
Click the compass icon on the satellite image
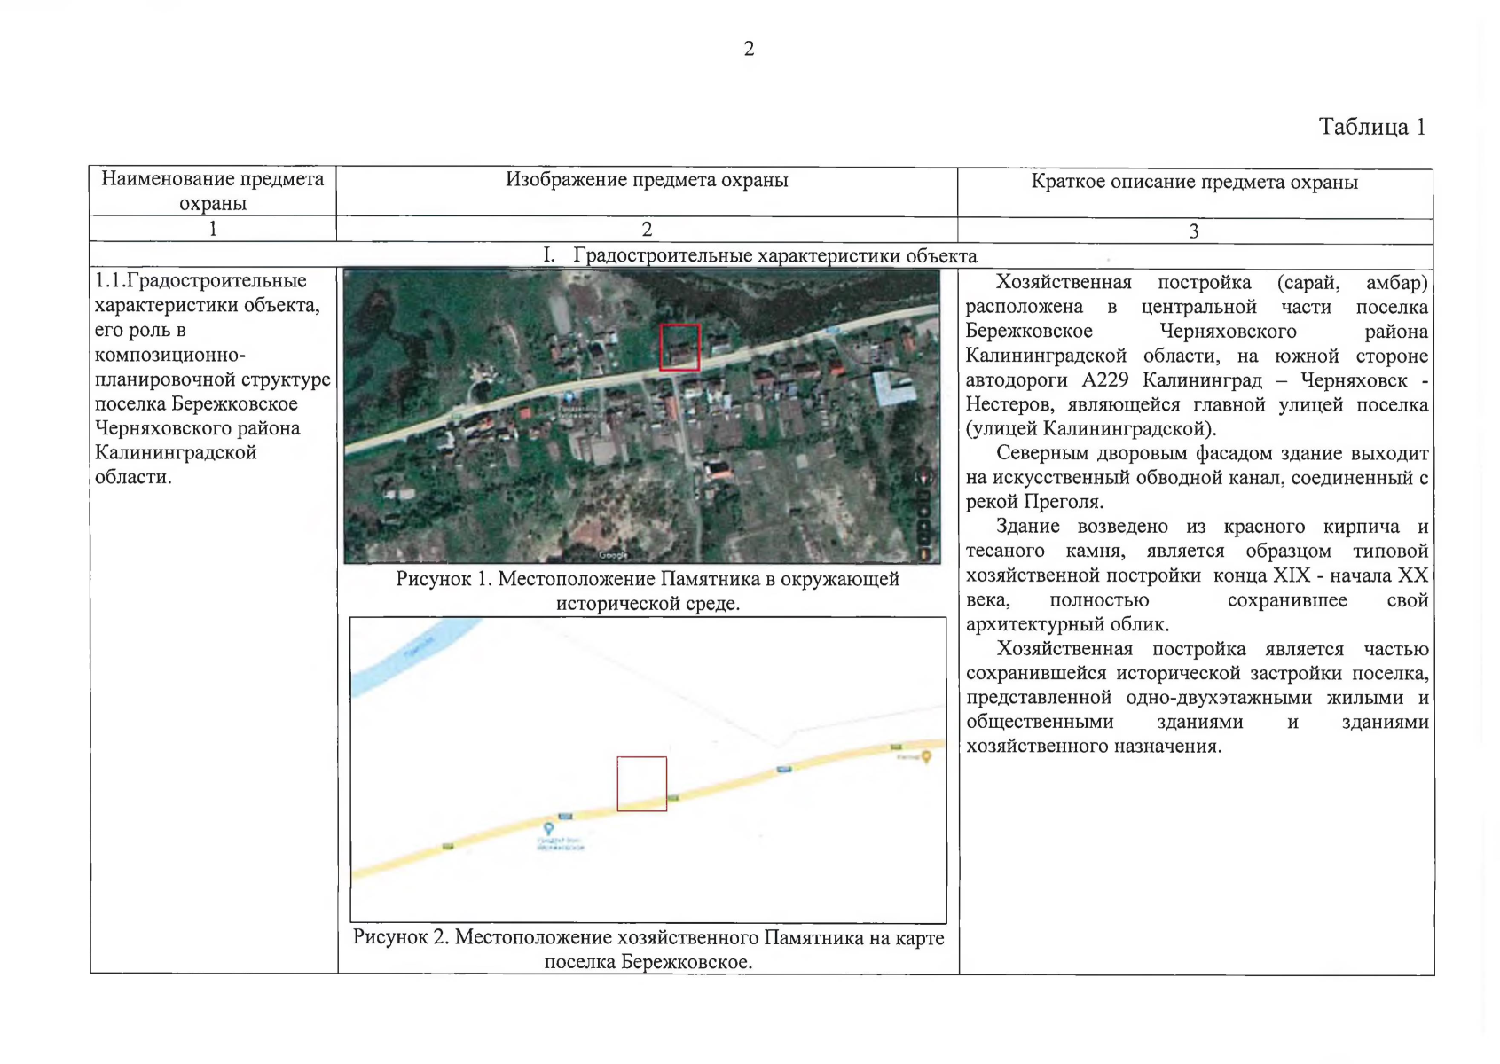click(x=923, y=477)
